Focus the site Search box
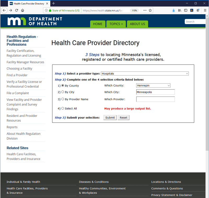Viewport: 209px width, 198px height. pyautogui.click(x=195, y=22)
